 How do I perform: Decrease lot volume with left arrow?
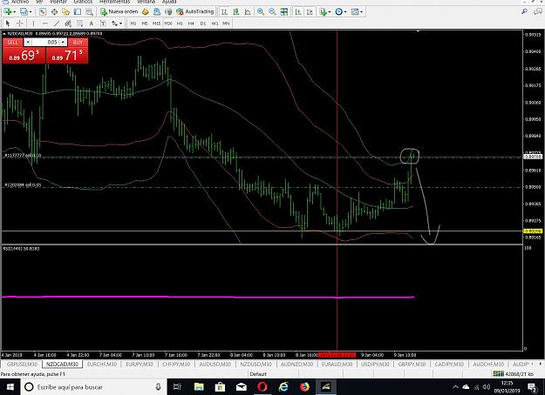tap(28, 43)
